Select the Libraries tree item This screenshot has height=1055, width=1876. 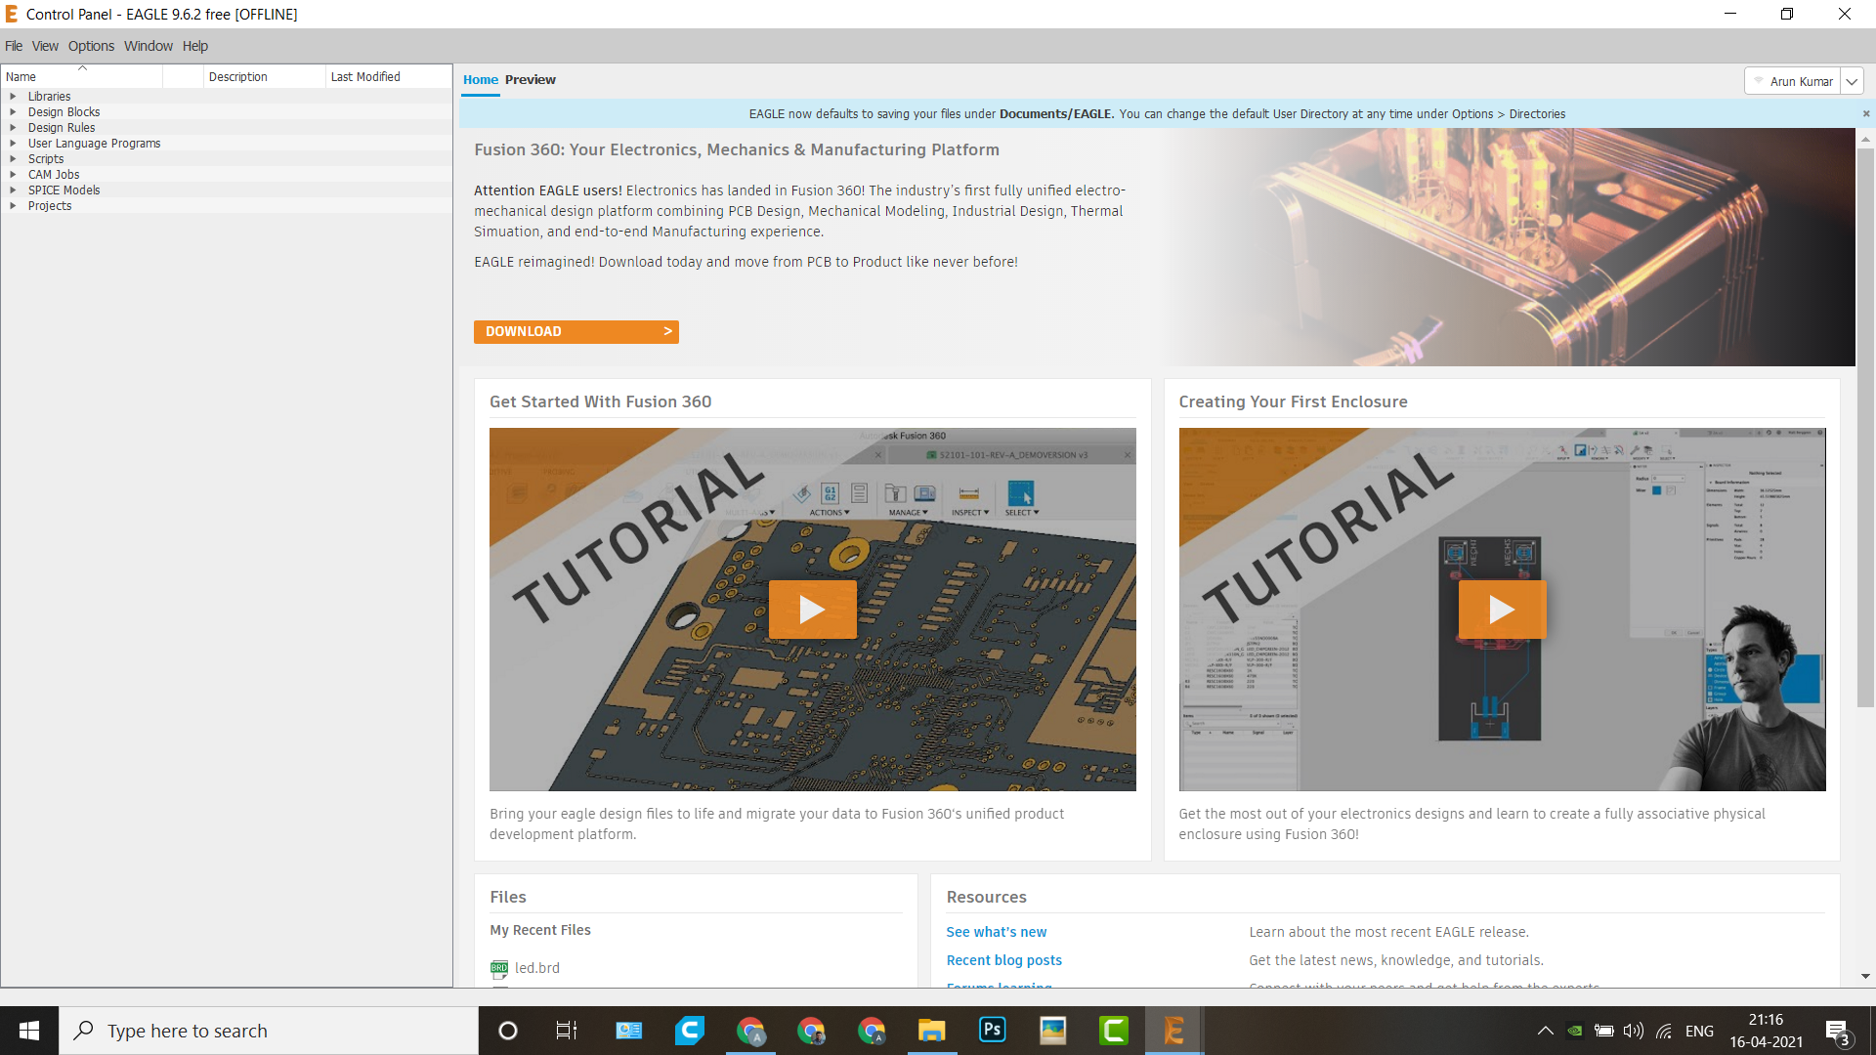point(49,97)
